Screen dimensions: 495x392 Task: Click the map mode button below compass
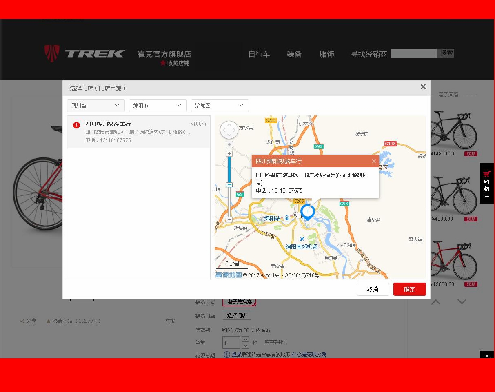(229, 144)
